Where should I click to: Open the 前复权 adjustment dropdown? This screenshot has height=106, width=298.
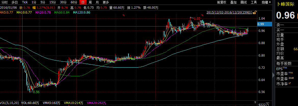(222, 2)
